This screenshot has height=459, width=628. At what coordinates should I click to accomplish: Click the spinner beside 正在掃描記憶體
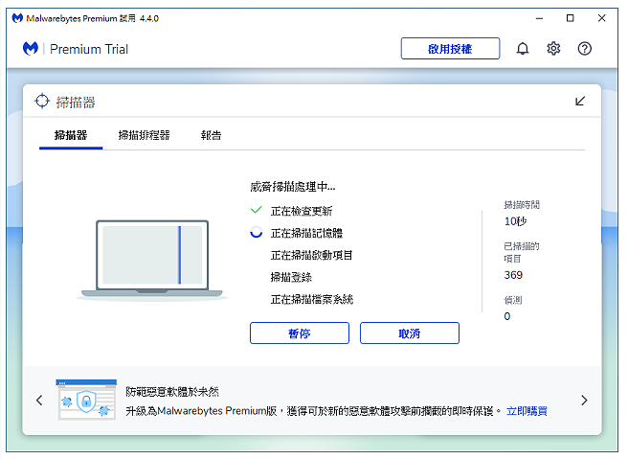(x=257, y=232)
